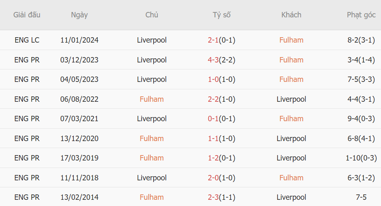Click the "Phạt góc" column header
Image resolution: width=381 pixels, height=206 pixels.
(361, 15)
